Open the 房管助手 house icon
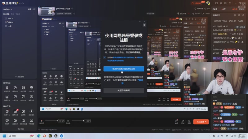The width and height of the screenshot is (248, 139). (x=15, y=120)
